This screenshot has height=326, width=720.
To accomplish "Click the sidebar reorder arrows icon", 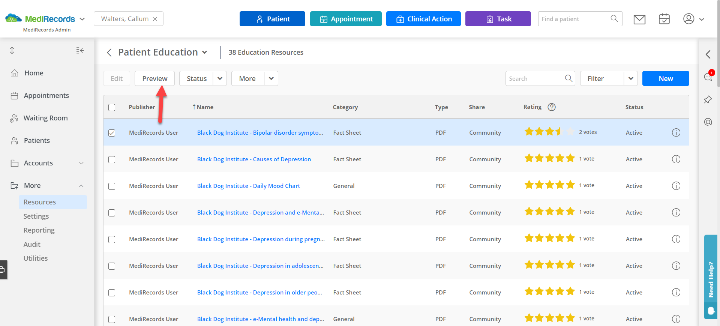I will (x=12, y=50).
